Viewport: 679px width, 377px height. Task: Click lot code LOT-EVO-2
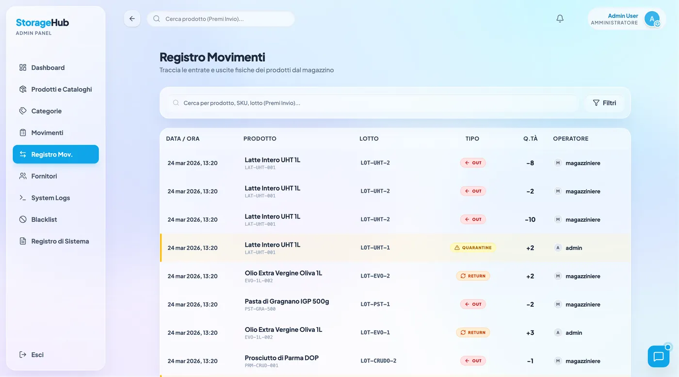pyautogui.click(x=375, y=276)
